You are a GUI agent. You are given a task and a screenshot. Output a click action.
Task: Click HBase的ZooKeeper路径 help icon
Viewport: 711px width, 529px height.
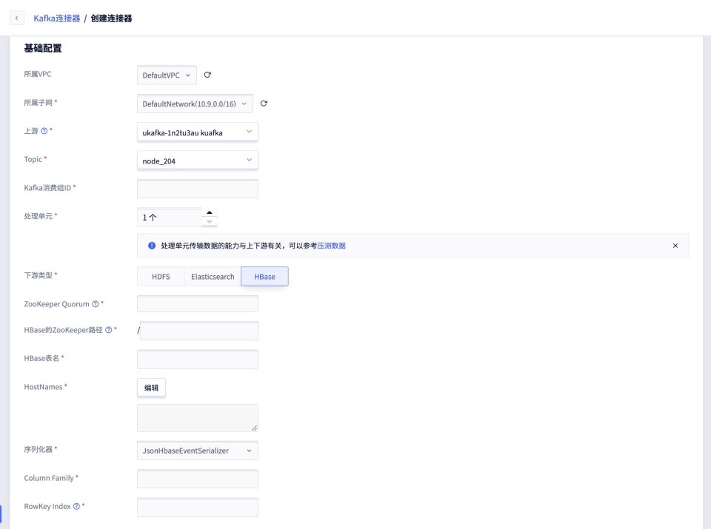108,330
